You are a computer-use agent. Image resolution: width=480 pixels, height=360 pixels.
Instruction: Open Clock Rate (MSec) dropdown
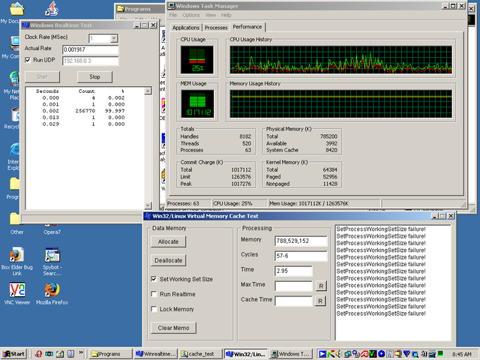[114, 38]
